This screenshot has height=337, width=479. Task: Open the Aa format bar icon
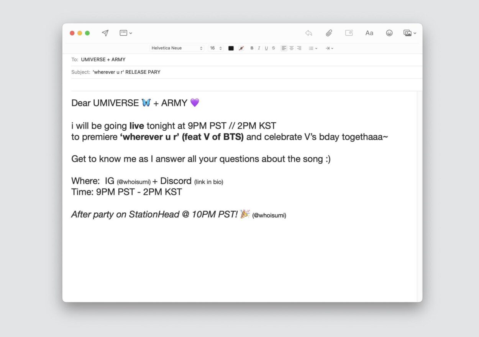(369, 33)
